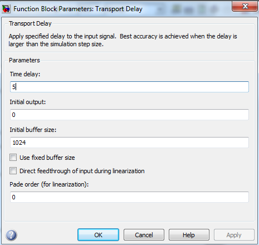
Task: Toggle Direct feedthrough of input during linearization checkbox
Action: point(13,171)
